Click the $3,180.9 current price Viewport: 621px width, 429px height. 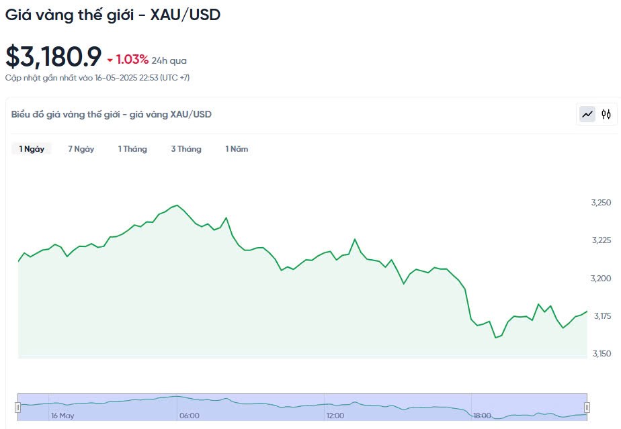pos(54,57)
